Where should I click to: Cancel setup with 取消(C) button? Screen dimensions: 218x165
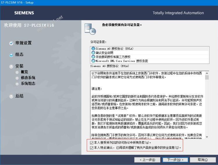tap(203, 160)
